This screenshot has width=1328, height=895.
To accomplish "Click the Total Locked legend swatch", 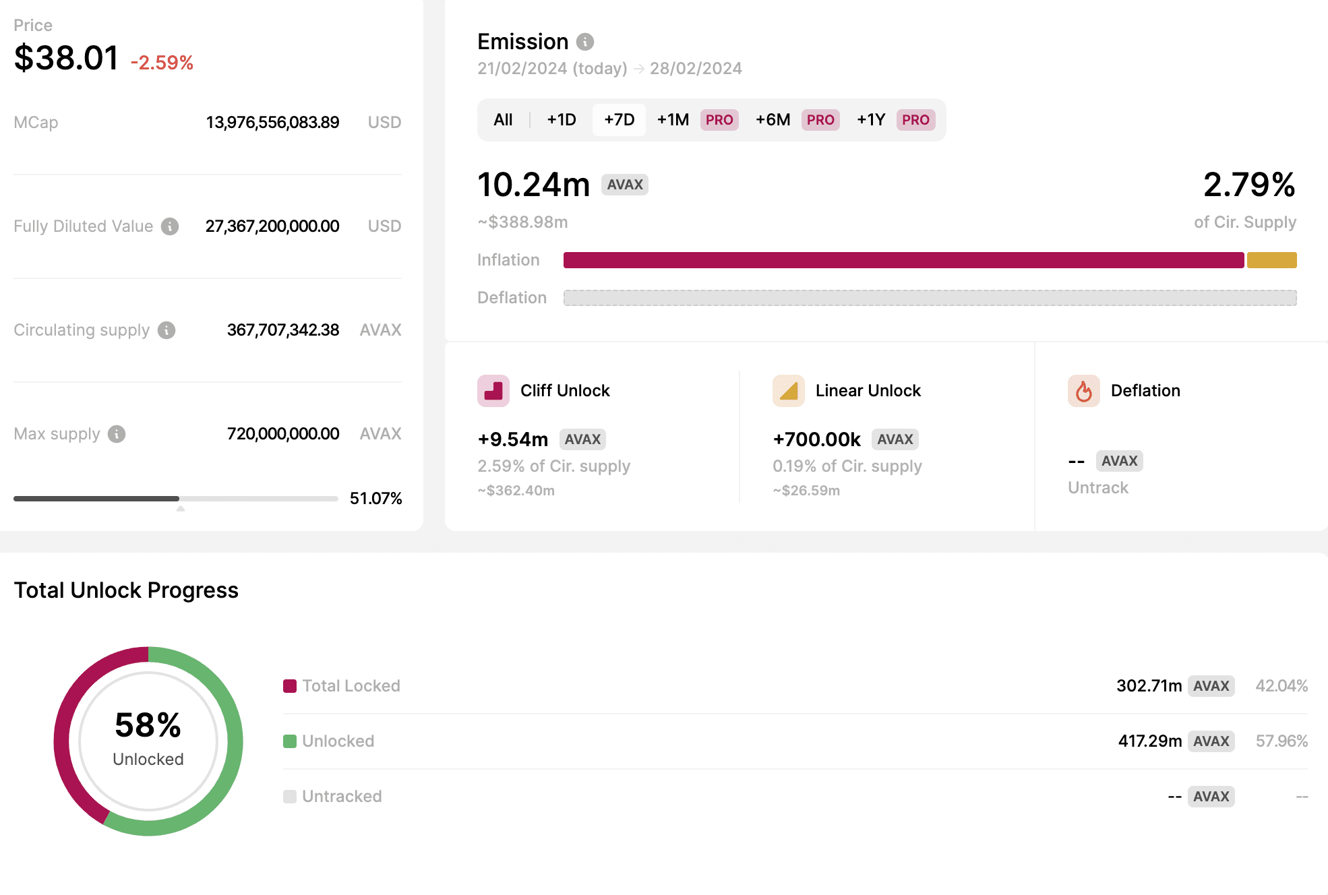I will pos(290,686).
